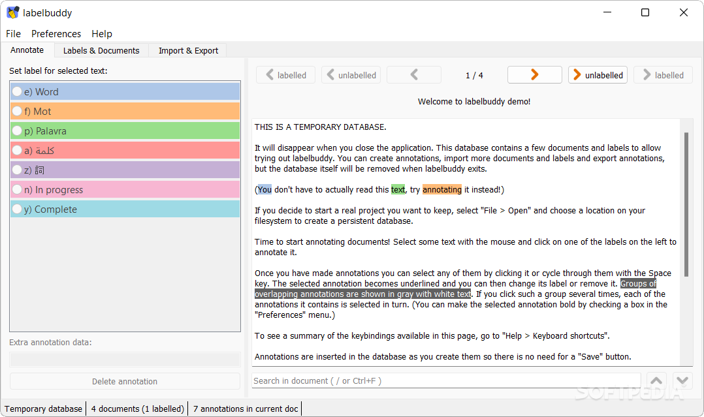Switch to the Annotate tab
The width and height of the screenshot is (704, 417).
tap(27, 50)
